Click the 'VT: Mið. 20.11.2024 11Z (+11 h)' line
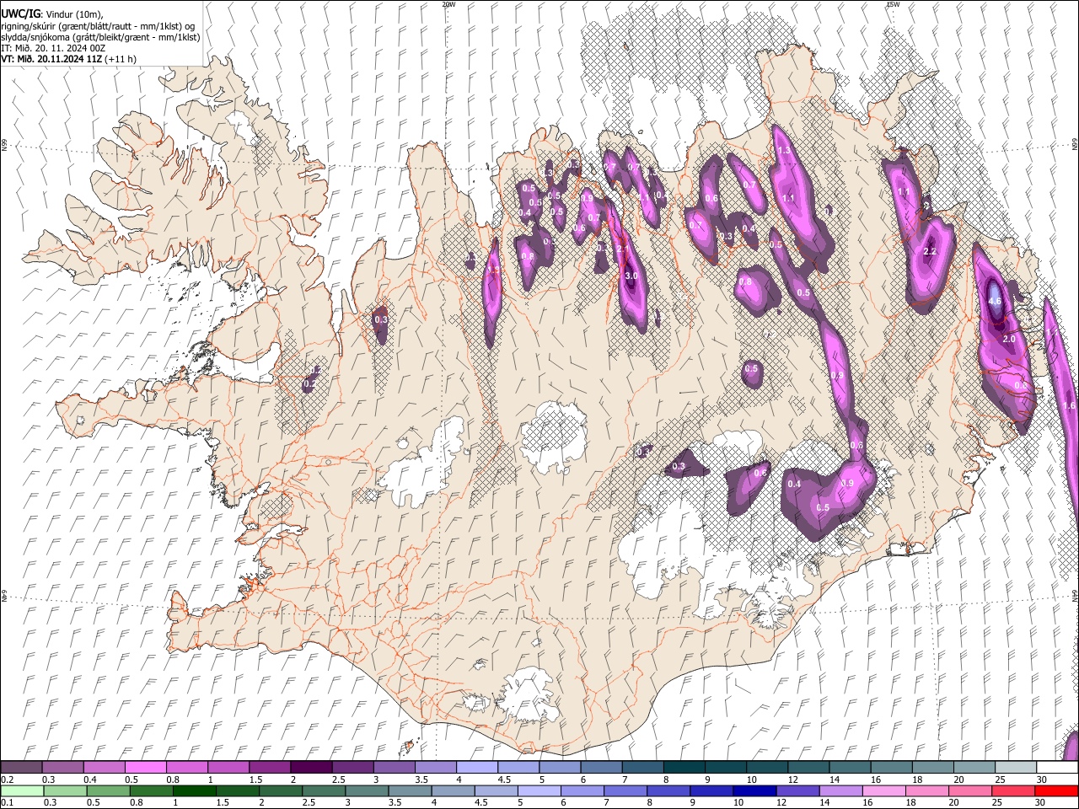This screenshot has width=1079, height=809. click(68, 59)
